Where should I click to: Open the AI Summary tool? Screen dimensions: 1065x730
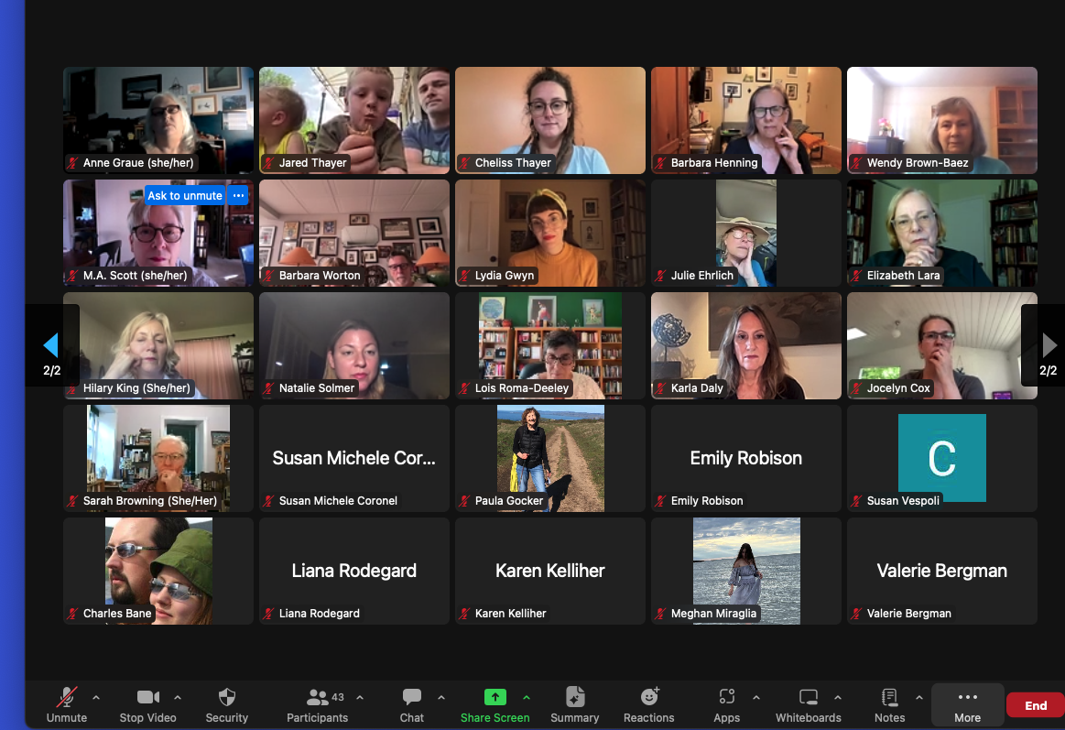tap(575, 698)
